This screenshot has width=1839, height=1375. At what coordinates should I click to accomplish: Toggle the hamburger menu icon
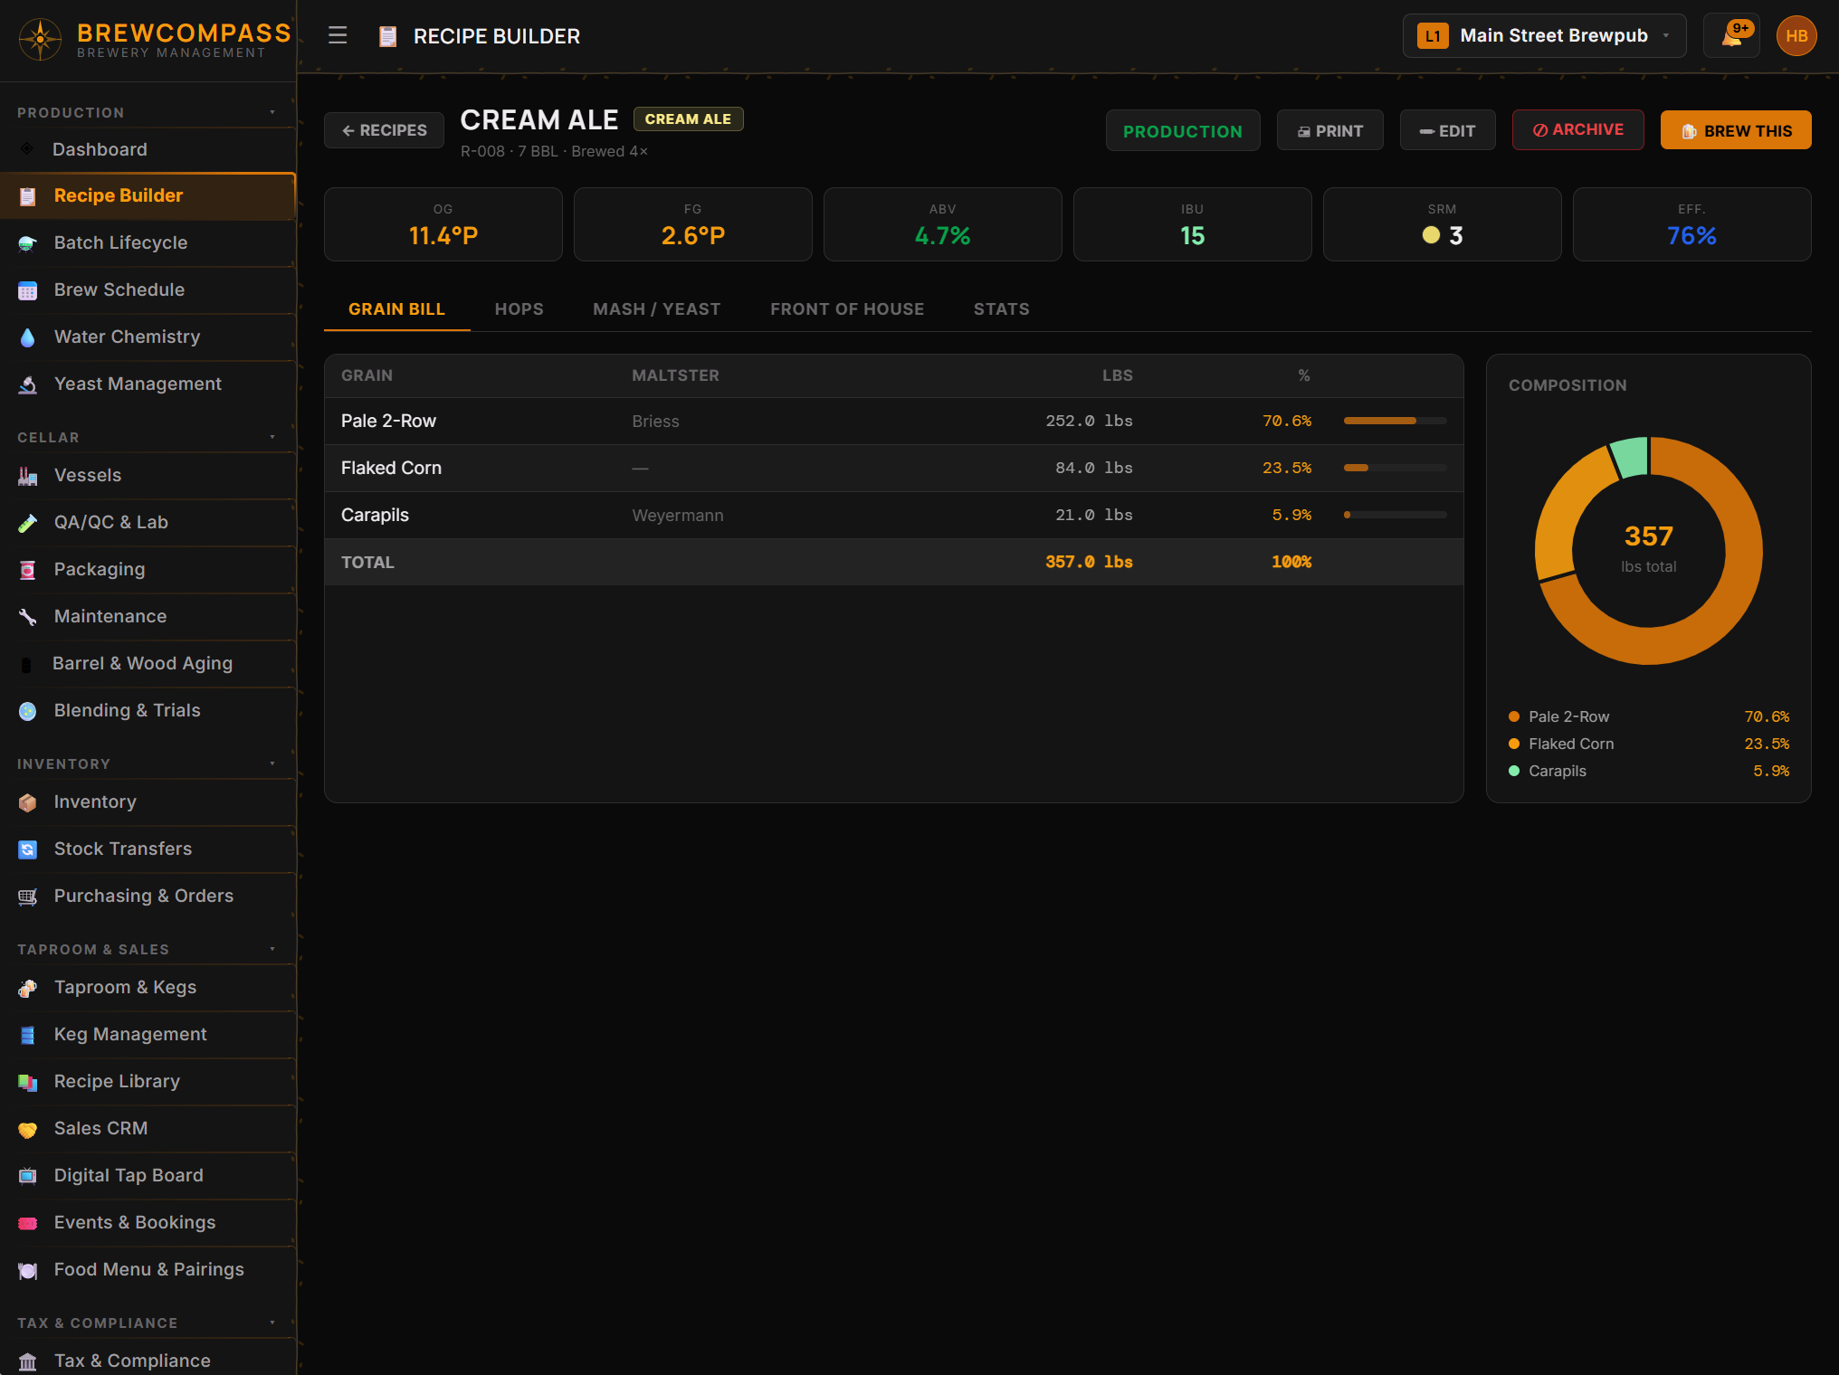[338, 36]
